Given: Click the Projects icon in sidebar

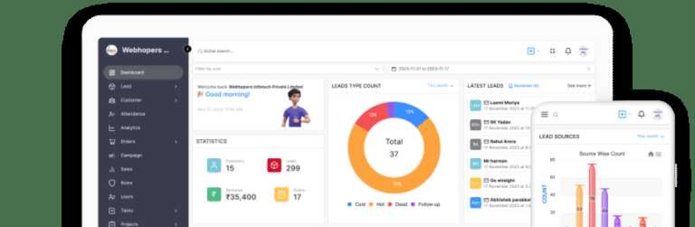Looking at the screenshot, I should 112,225.
